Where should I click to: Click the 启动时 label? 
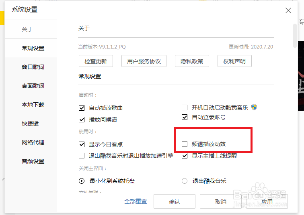[x=88, y=95]
